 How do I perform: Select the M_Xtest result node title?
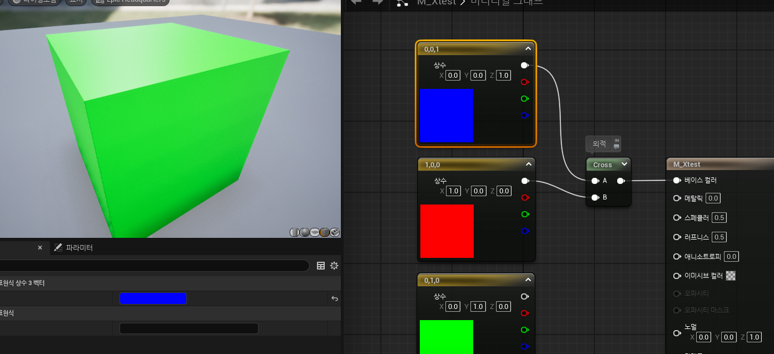point(687,164)
